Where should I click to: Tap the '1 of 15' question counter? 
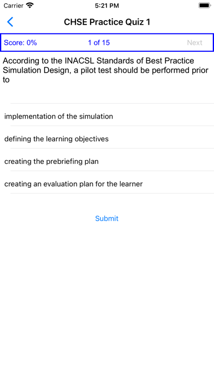click(99, 43)
